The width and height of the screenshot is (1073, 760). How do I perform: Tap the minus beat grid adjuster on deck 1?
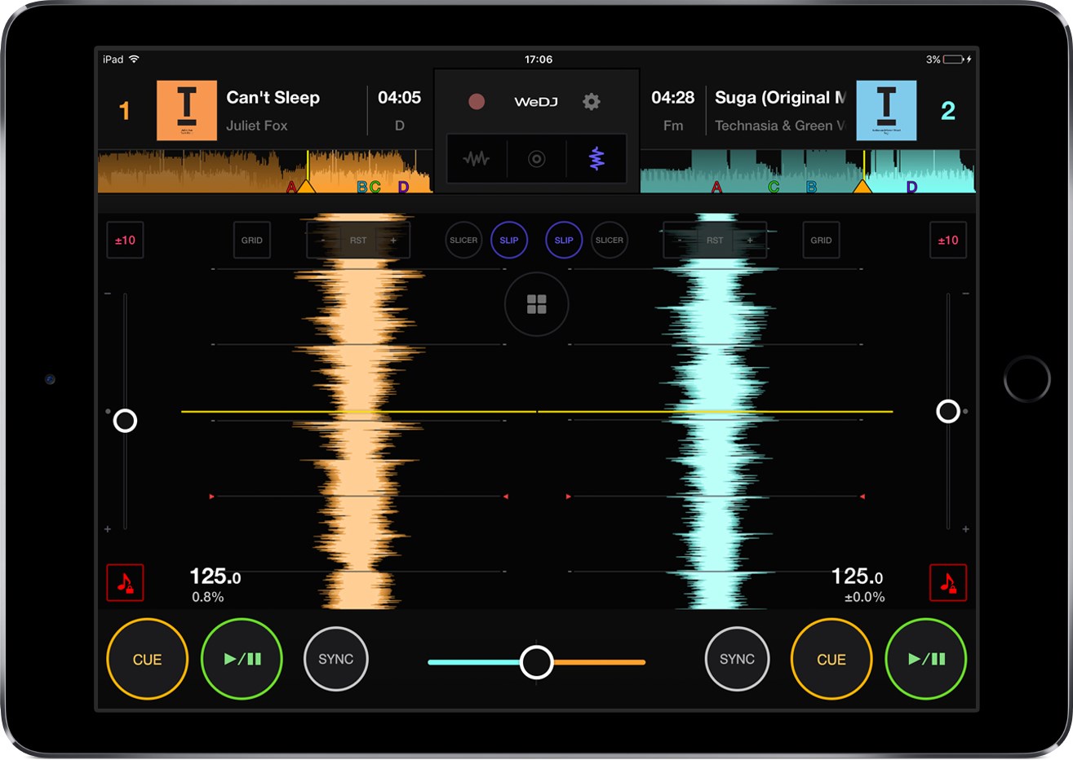point(322,240)
